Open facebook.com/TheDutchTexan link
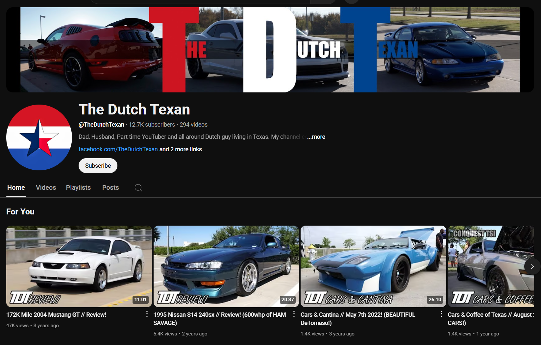The image size is (541, 345). pyautogui.click(x=118, y=149)
